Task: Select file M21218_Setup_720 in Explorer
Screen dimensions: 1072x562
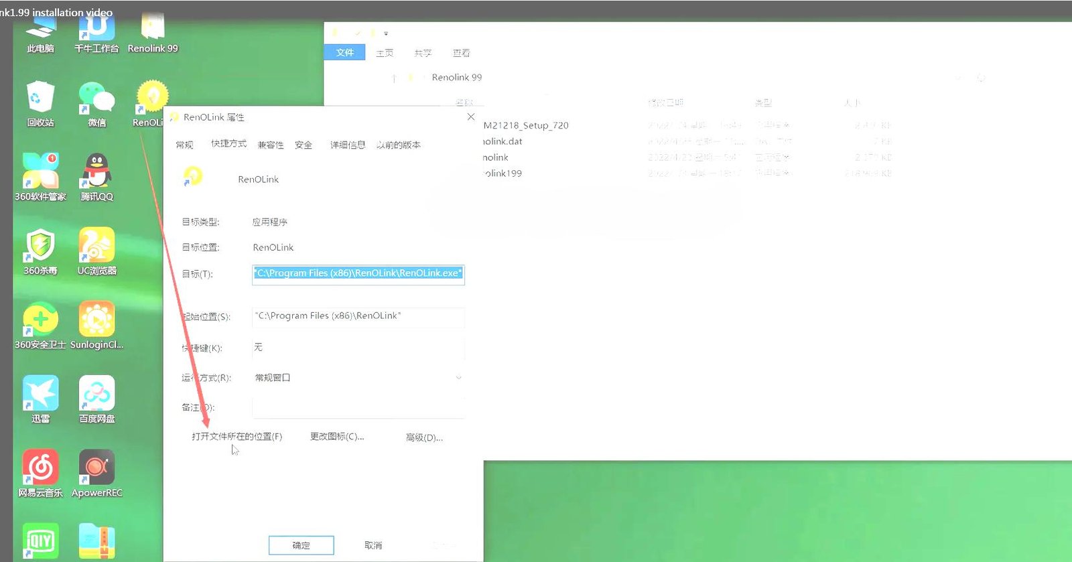Action: point(526,125)
